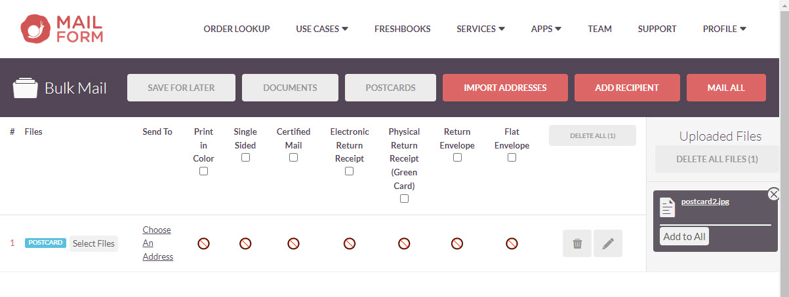Edit row 1 using the pencil icon
The width and height of the screenshot is (789, 297).
(608, 243)
